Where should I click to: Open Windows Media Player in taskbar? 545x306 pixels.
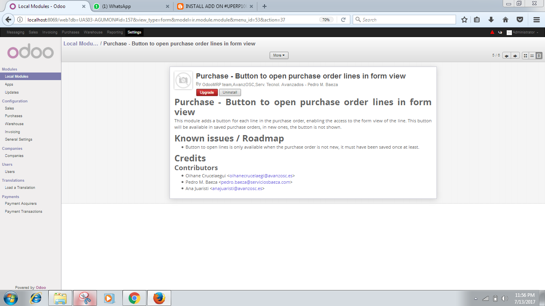tap(110, 298)
